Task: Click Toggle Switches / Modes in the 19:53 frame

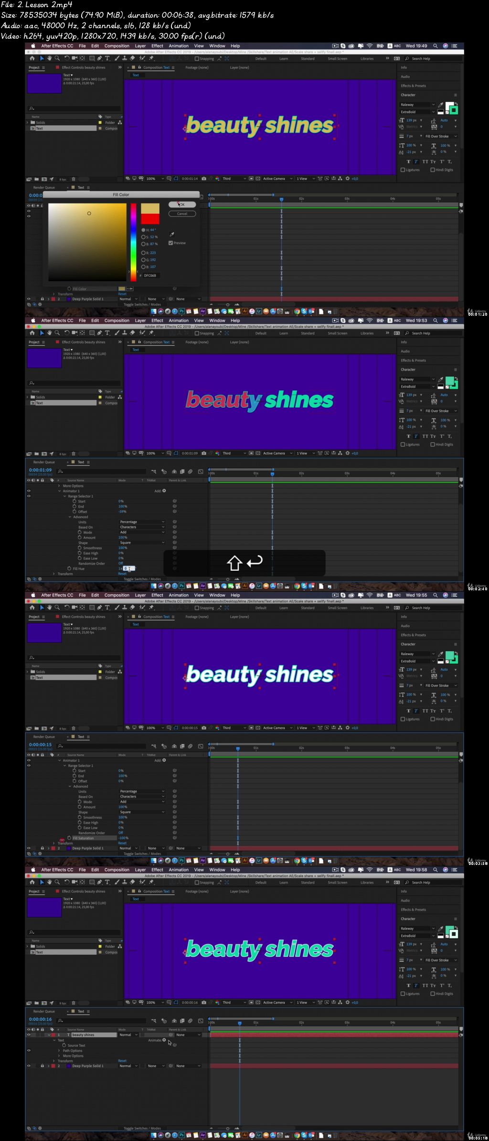Action: pyautogui.click(x=142, y=579)
